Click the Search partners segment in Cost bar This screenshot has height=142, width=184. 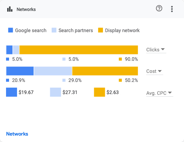(x=53, y=71)
